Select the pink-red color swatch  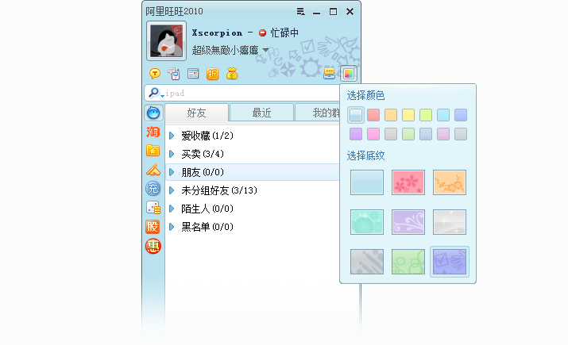point(373,115)
